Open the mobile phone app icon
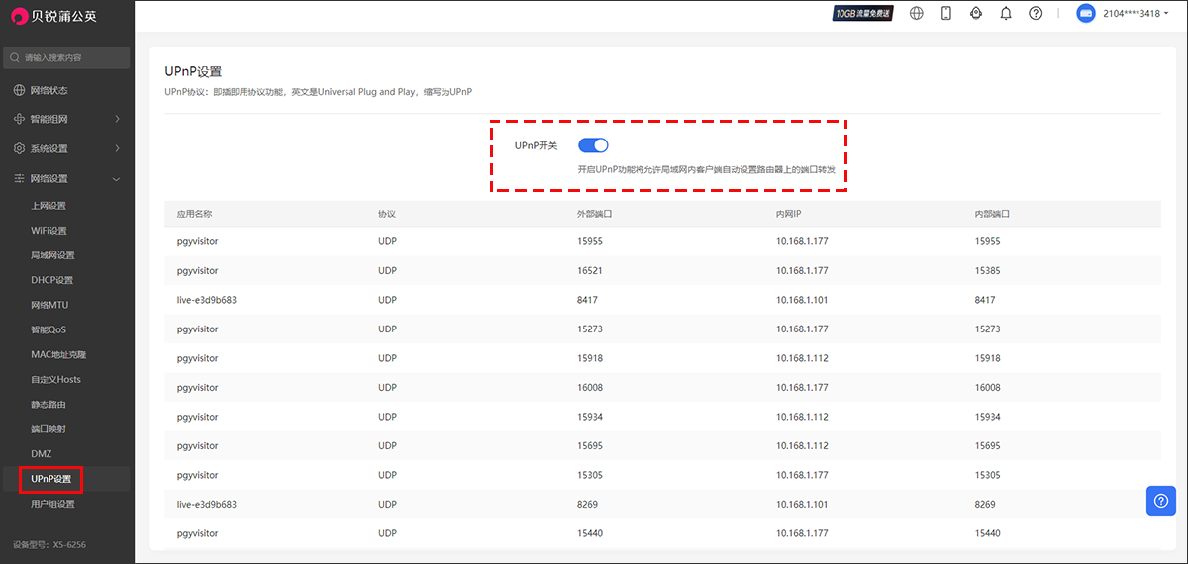This screenshot has width=1188, height=564. (x=945, y=14)
